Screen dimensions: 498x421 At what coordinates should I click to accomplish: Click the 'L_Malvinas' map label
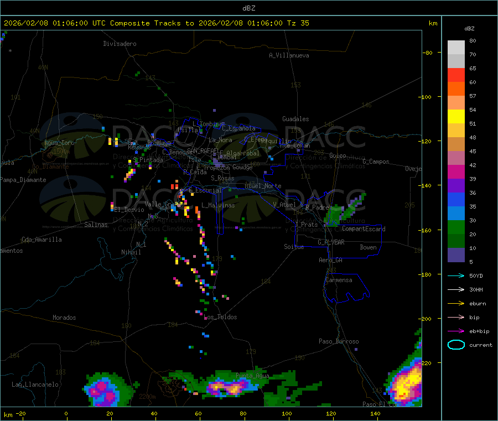point(218,205)
